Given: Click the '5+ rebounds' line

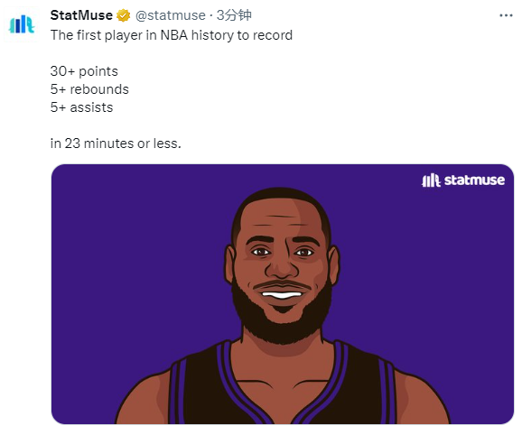Looking at the screenshot, I should (89, 89).
